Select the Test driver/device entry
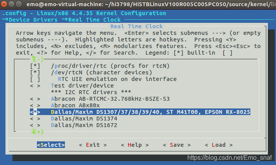This screenshot has height=165, width=276. [x=82, y=86]
